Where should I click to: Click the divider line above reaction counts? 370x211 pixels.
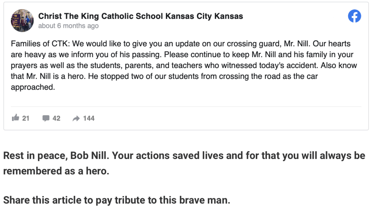pyautogui.click(x=186, y=106)
